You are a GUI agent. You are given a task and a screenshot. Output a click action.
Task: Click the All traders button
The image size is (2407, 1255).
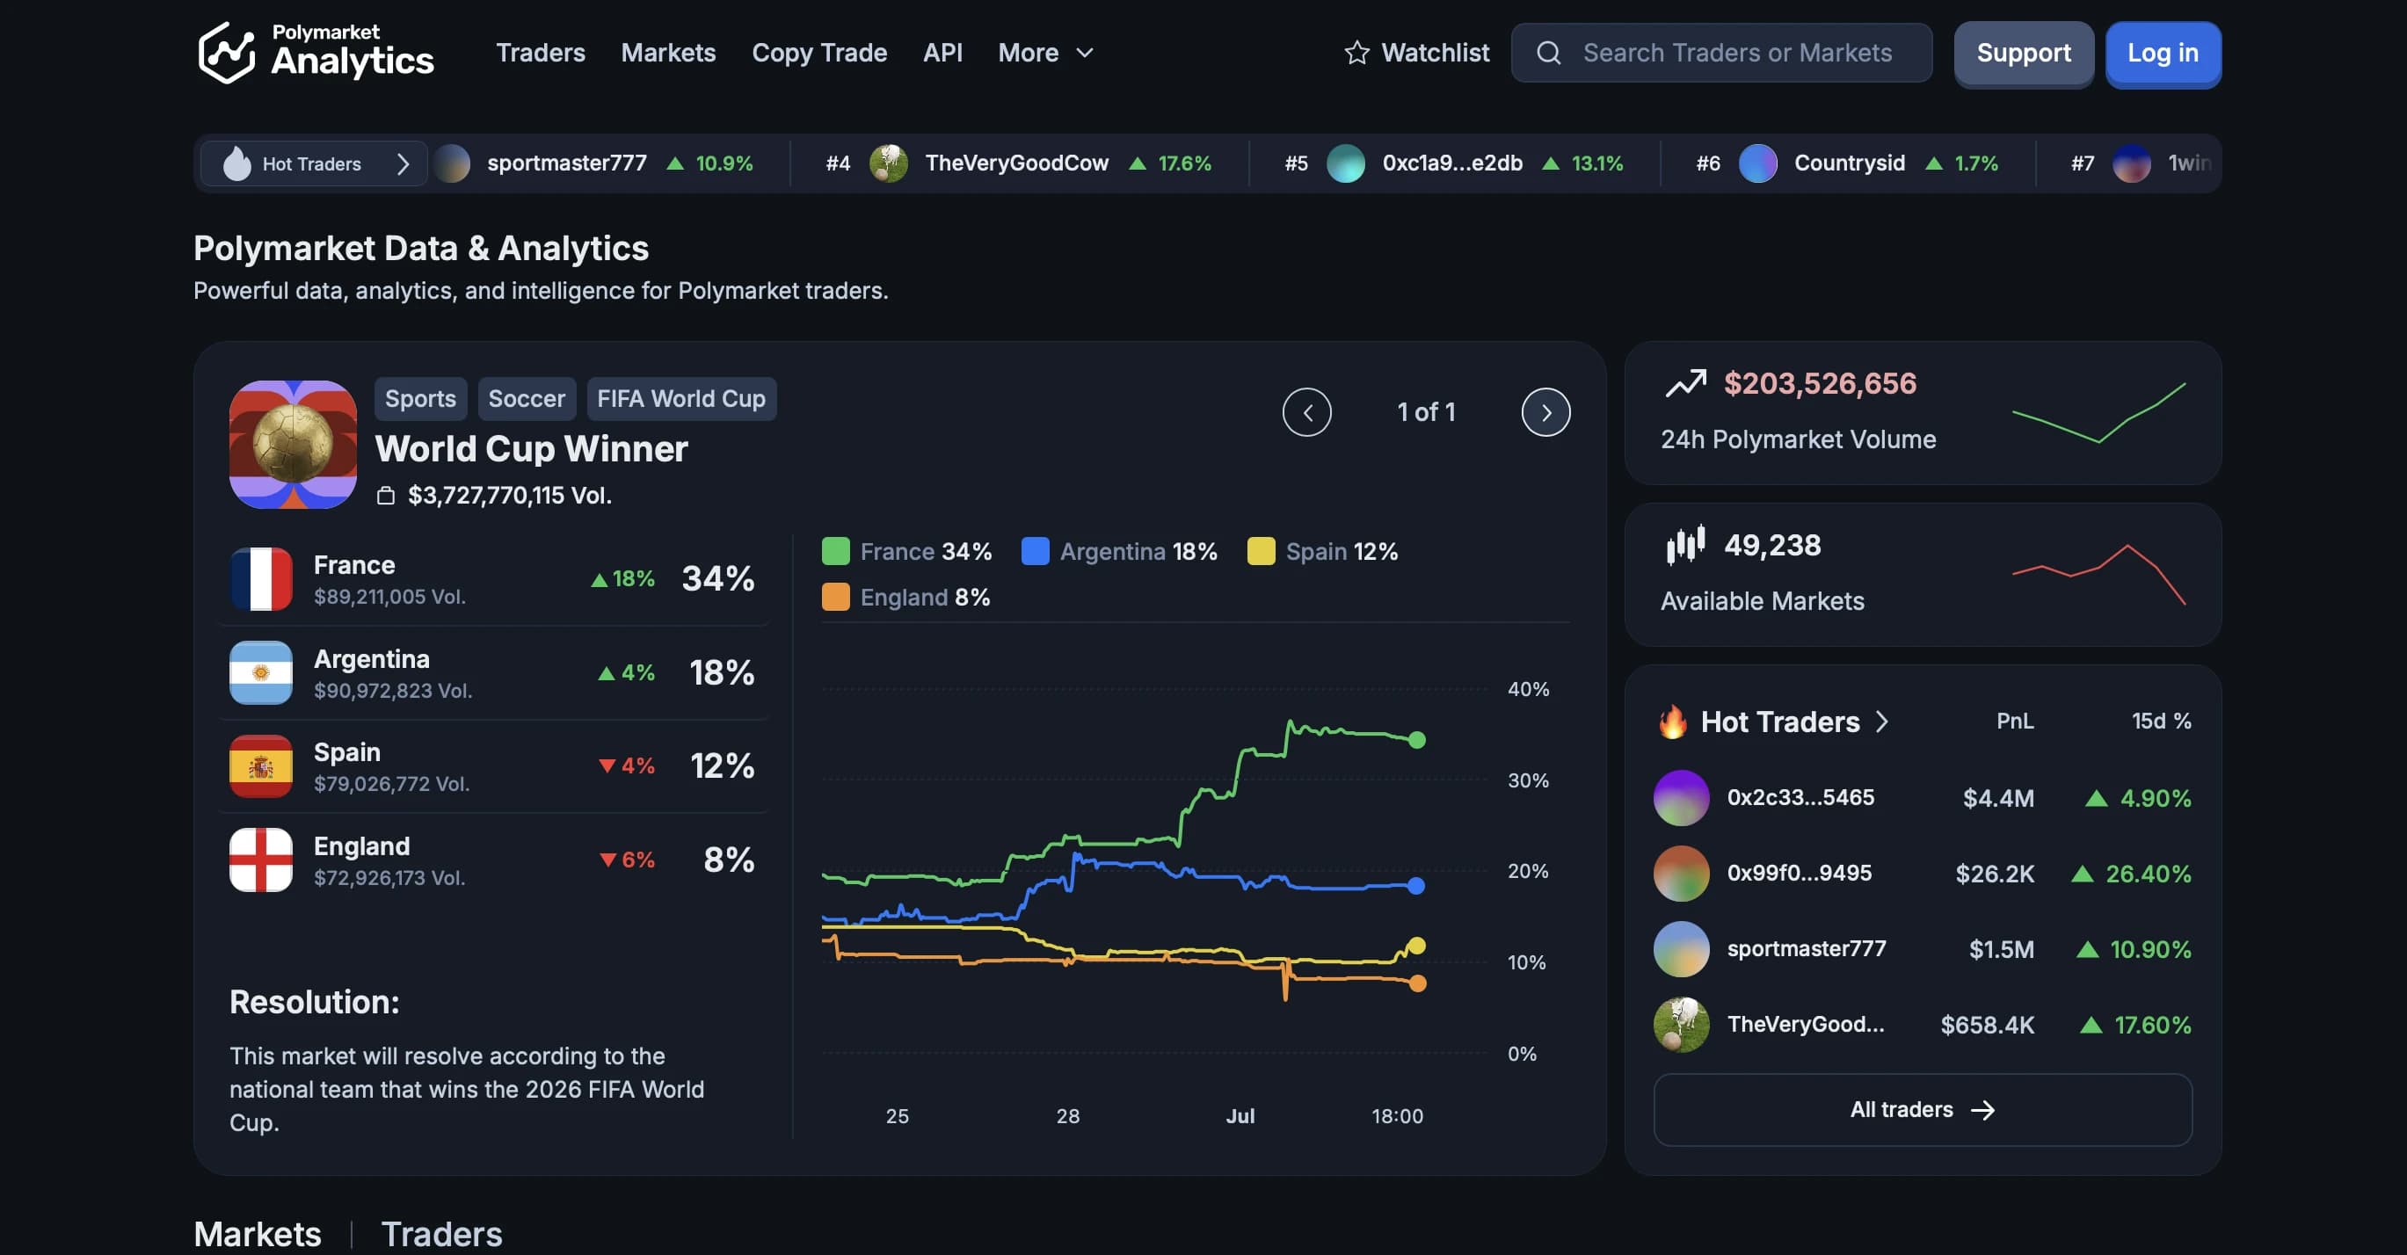(1922, 1109)
